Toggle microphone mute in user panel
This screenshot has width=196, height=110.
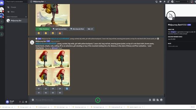pos(20,102)
